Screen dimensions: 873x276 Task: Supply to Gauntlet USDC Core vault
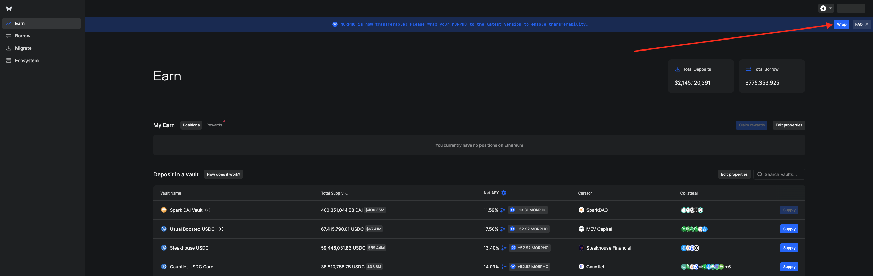[x=789, y=267]
